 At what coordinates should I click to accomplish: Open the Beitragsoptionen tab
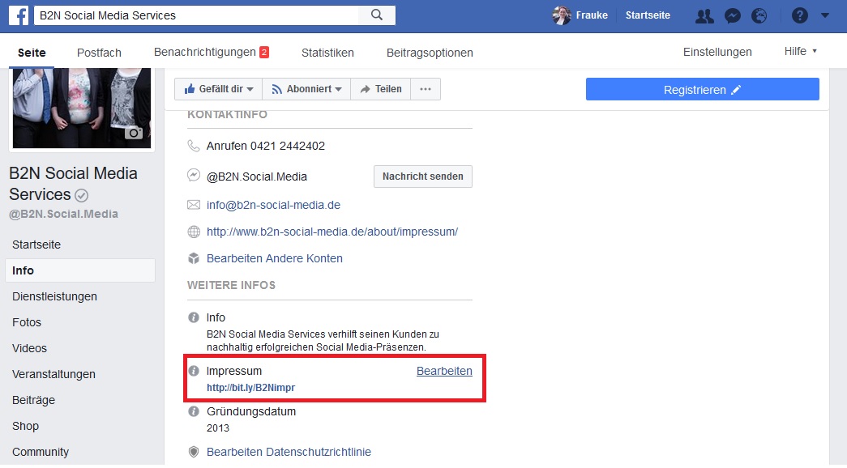click(430, 53)
